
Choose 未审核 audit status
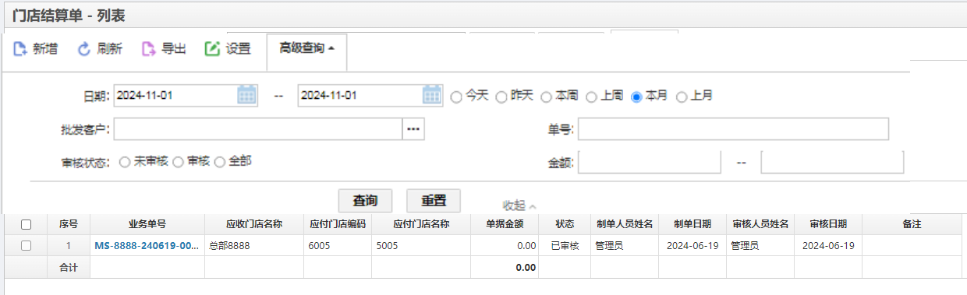(125, 162)
